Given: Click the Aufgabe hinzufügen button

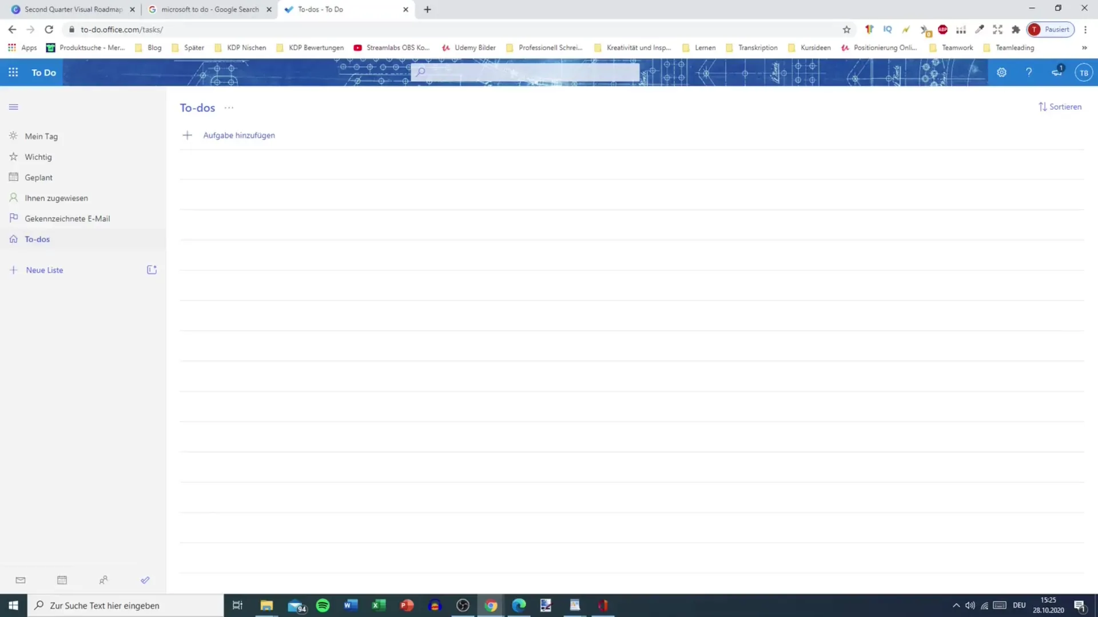Looking at the screenshot, I should click(x=239, y=135).
